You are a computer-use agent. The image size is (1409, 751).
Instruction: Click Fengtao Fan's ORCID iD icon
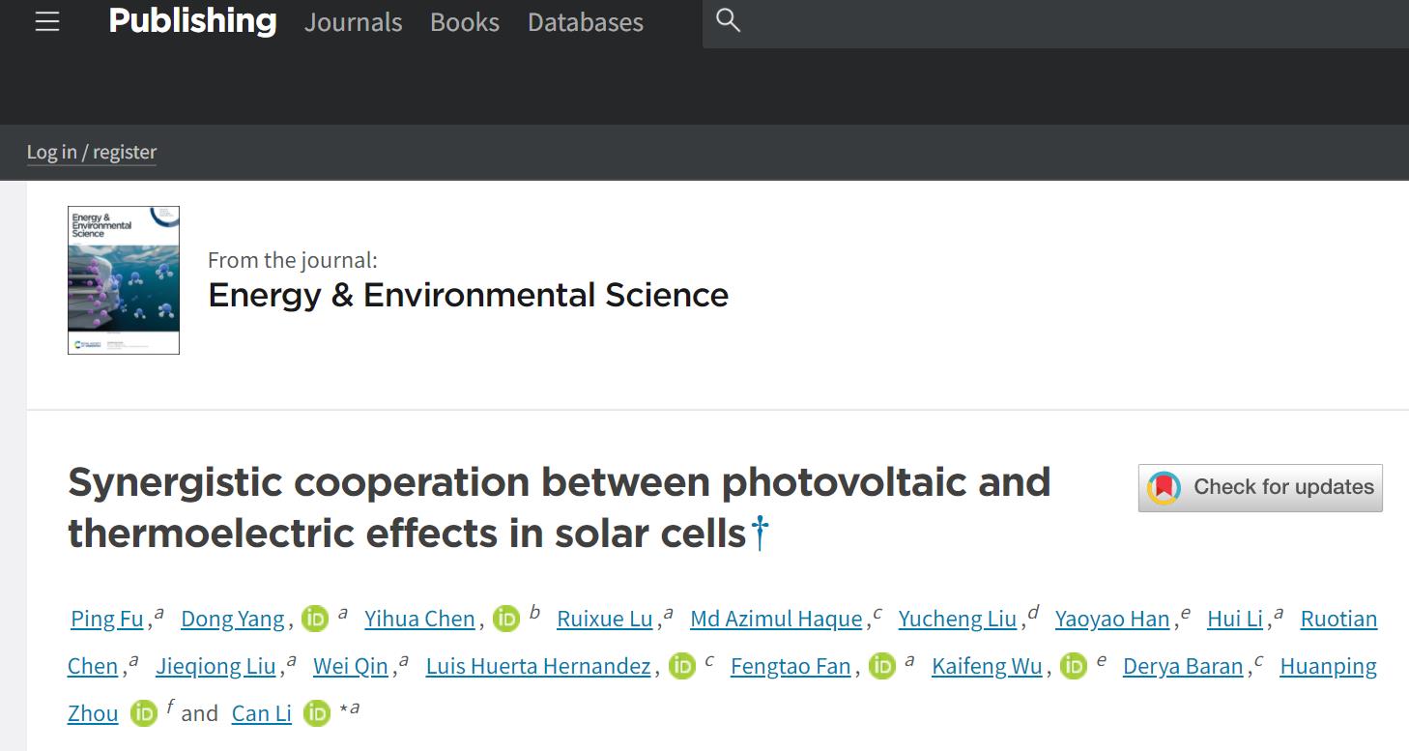(882, 666)
